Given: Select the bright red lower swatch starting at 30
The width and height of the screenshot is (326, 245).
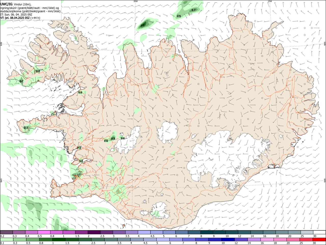Looking at the screenshot, I should 319,240.
